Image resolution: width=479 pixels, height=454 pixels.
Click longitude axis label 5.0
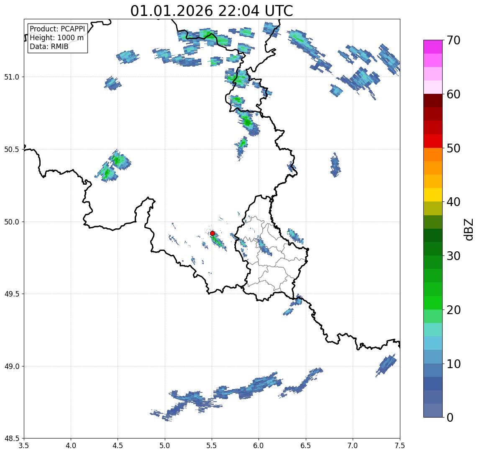point(165,446)
